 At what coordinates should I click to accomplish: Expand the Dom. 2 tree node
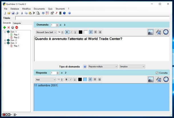click(5, 40)
